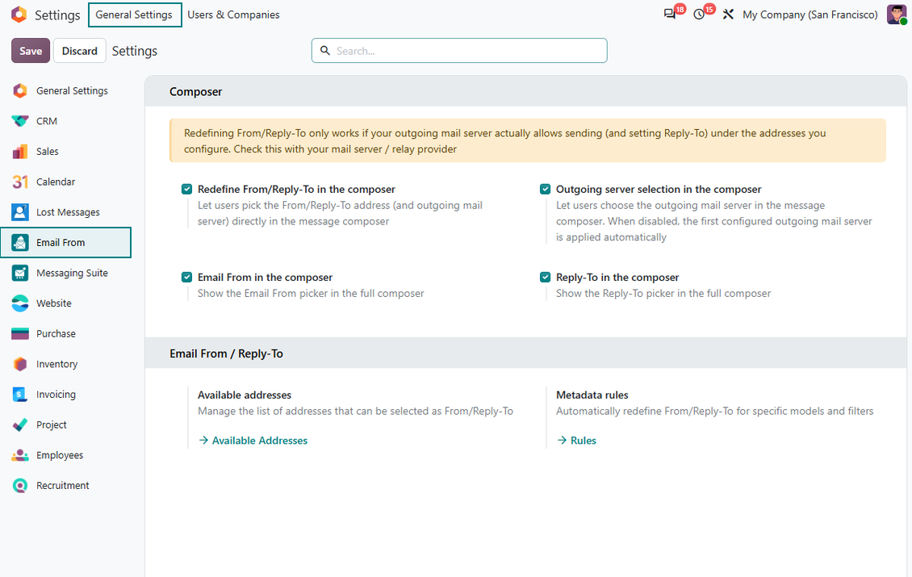Uncheck Redefine From/Reply-To in the composer
Screen dimensions: 912x577
tap(186, 189)
